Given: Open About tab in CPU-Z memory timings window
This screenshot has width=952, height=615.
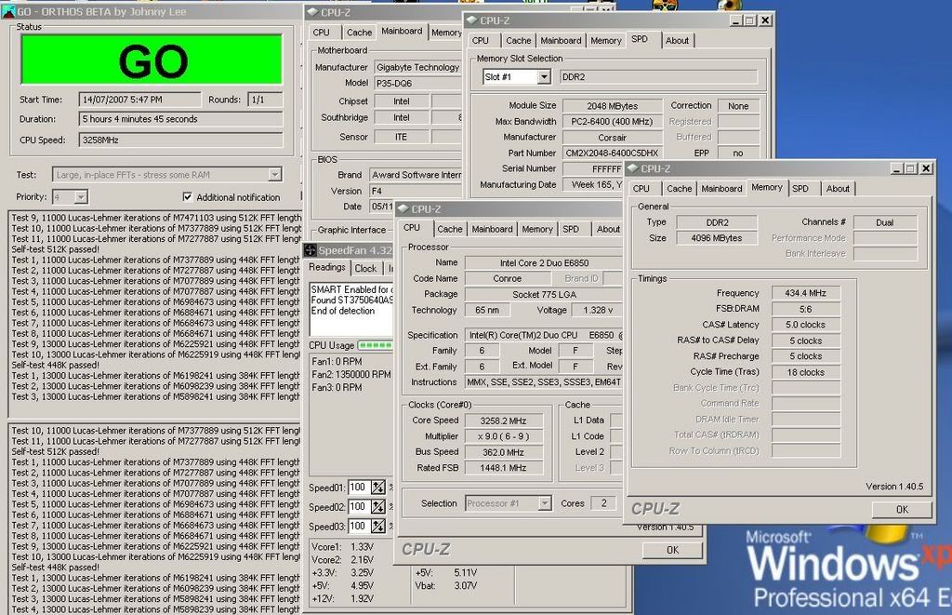Looking at the screenshot, I should [838, 189].
